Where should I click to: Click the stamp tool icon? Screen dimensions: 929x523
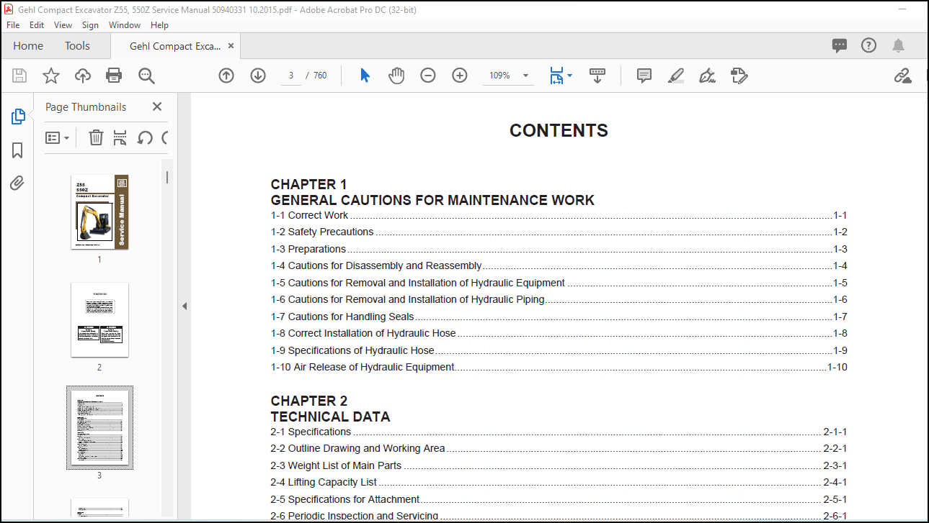pyautogui.click(x=739, y=76)
